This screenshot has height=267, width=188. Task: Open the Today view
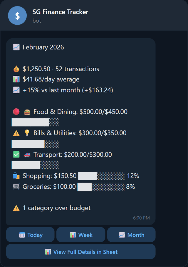click(x=30, y=235)
